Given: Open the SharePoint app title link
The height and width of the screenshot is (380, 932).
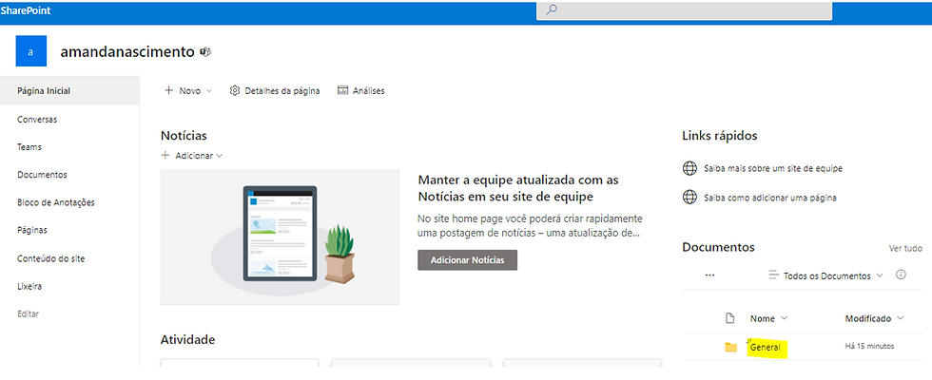Looking at the screenshot, I should pos(26,10).
